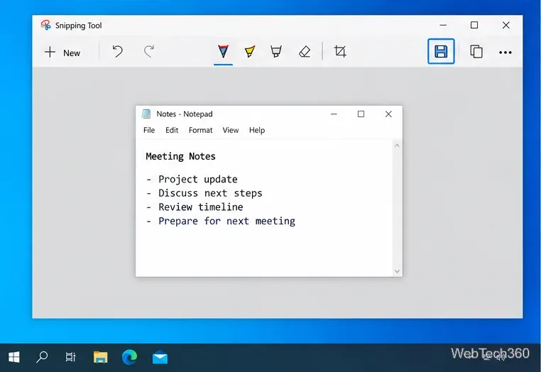Undo the last annotation
Image resolution: width=541 pixels, height=372 pixels.
(117, 52)
